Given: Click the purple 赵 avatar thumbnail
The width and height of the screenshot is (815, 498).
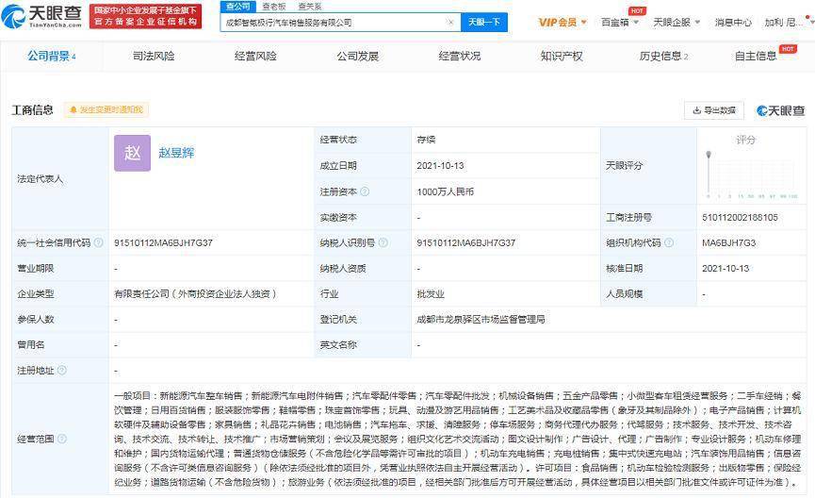Looking at the screenshot, I should pyautogui.click(x=132, y=153).
